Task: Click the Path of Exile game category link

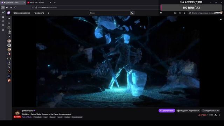Action: [27, 117]
